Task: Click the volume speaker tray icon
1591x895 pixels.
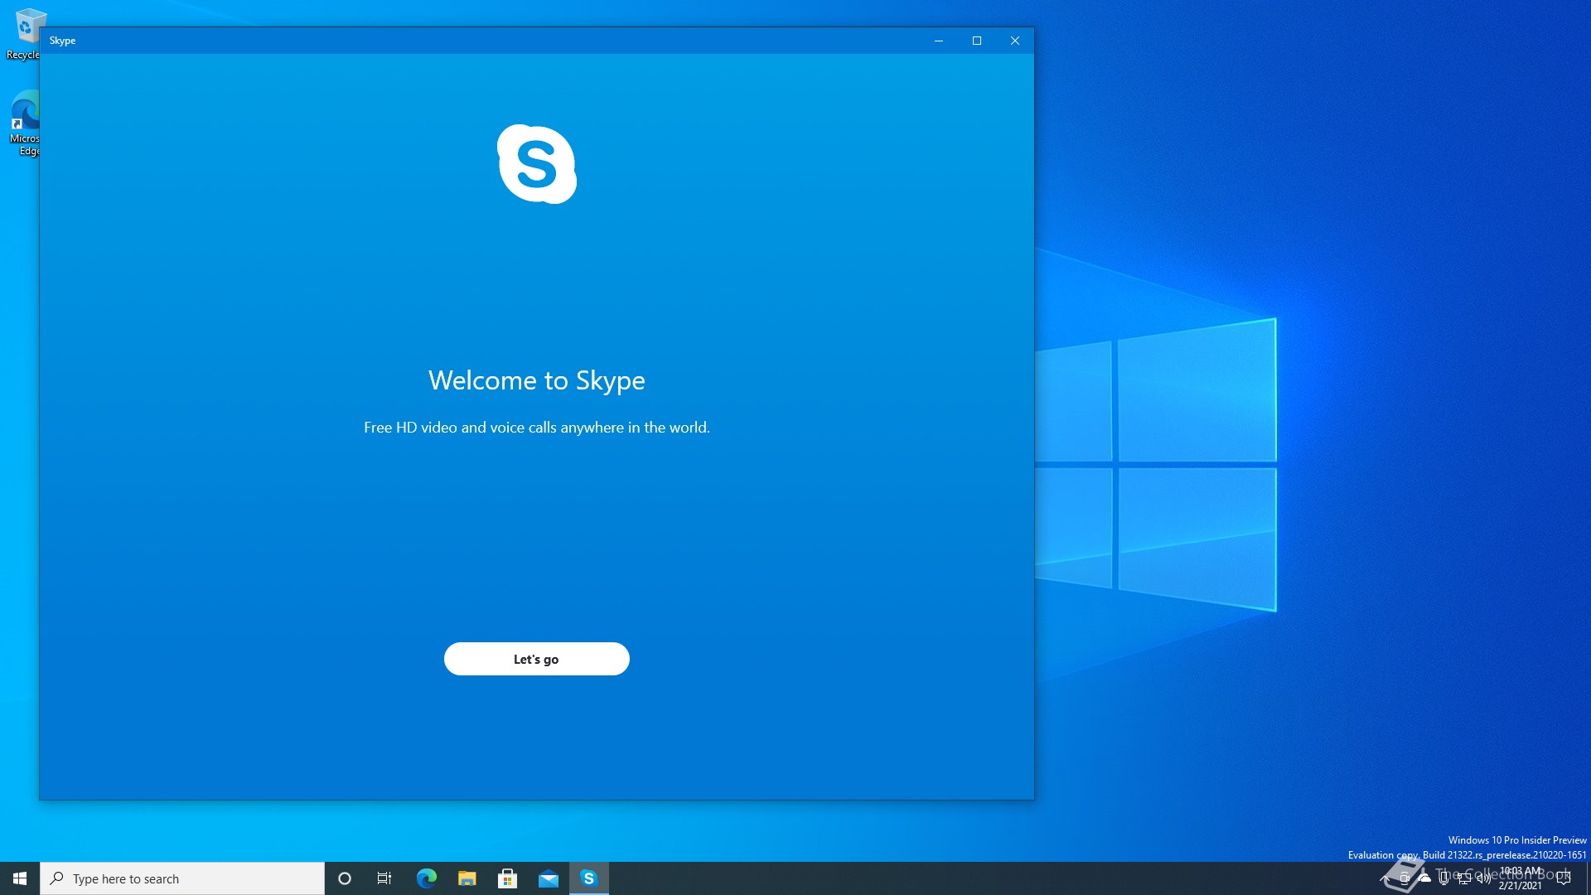Action: click(1484, 878)
